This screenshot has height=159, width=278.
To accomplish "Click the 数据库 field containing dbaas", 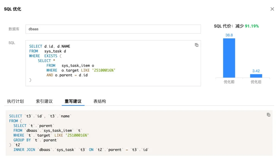I will 113,29.
